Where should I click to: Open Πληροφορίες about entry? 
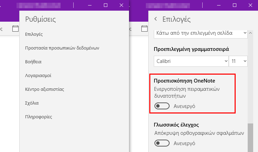(39, 117)
